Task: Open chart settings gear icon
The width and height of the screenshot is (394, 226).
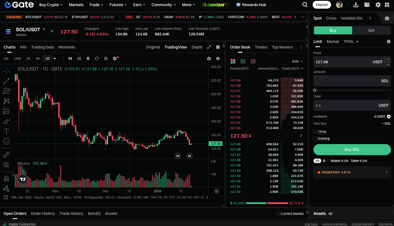Action: point(218,59)
